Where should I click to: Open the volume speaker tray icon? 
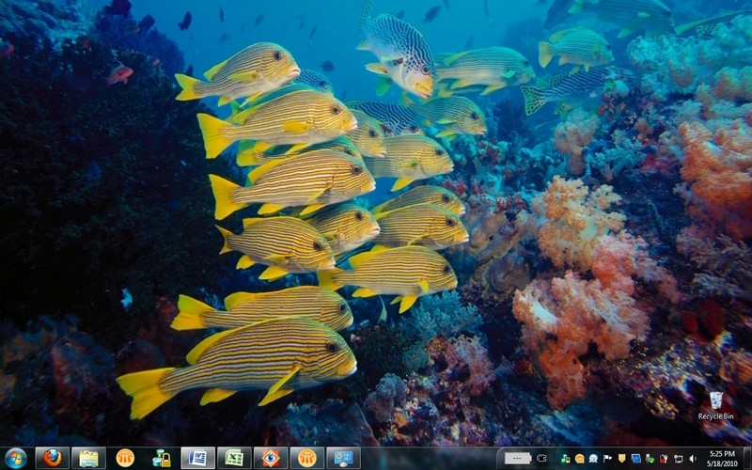(692, 459)
